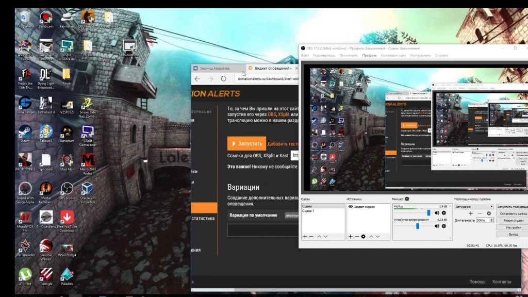
Task: Select the Steam desktop shortcut
Action: point(25,134)
